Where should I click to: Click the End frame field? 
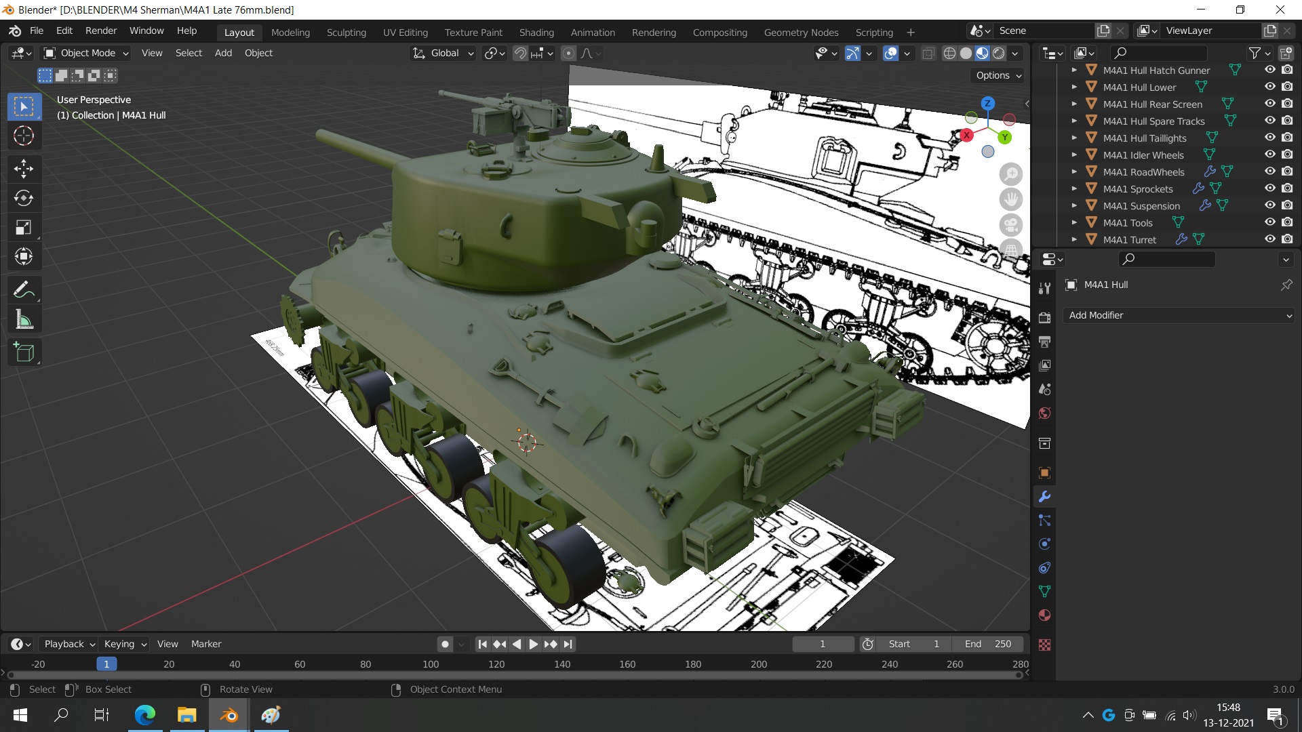pyautogui.click(x=987, y=644)
